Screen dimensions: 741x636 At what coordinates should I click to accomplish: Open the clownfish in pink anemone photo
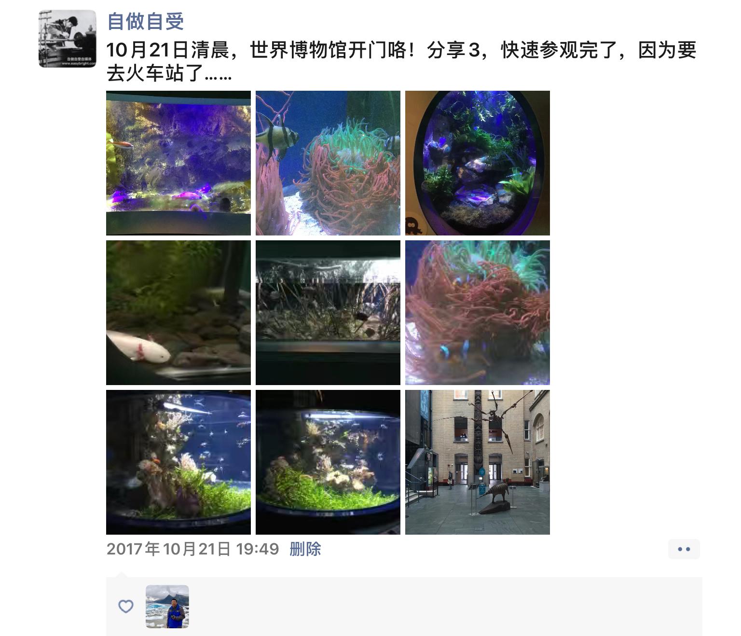[x=478, y=313]
